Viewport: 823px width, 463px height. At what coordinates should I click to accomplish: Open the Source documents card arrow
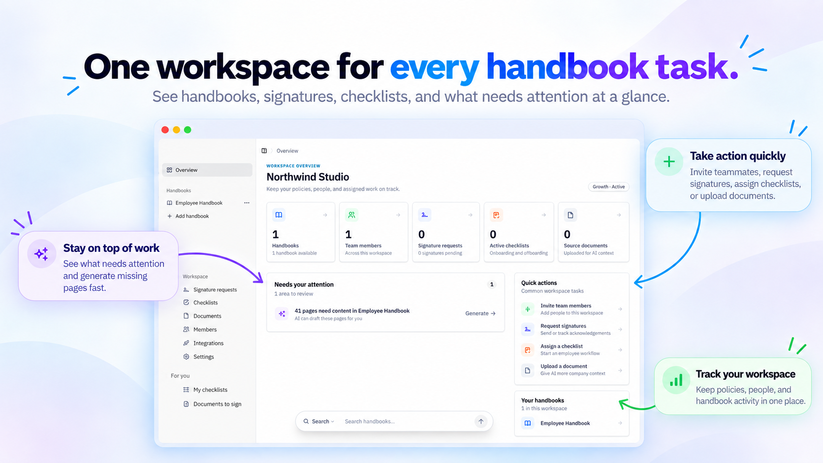pyautogui.click(x=619, y=215)
